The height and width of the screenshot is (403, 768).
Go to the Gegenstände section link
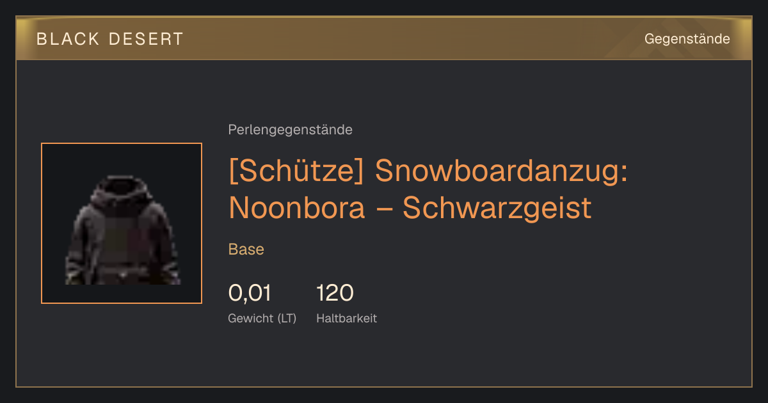[x=687, y=39]
